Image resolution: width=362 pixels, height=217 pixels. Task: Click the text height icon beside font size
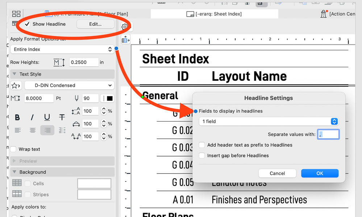tap(16, 98)
